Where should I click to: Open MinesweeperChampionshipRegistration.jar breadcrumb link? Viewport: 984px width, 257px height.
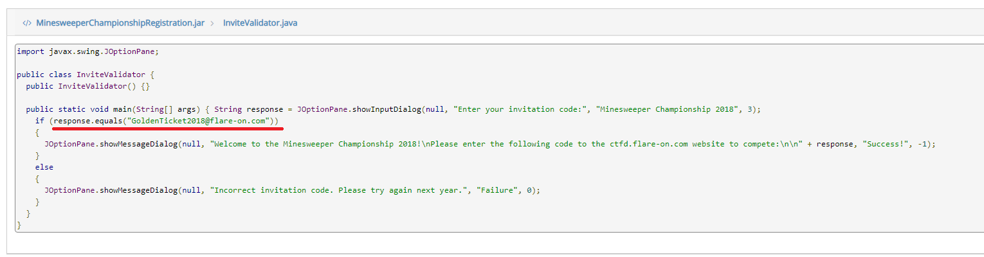pyautogui.click(x=120, y=22)
